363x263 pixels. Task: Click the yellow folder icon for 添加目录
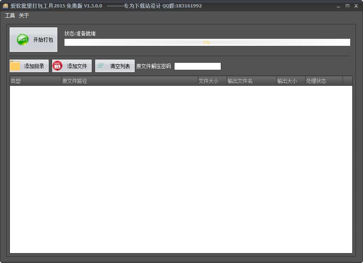pos(15,66)
